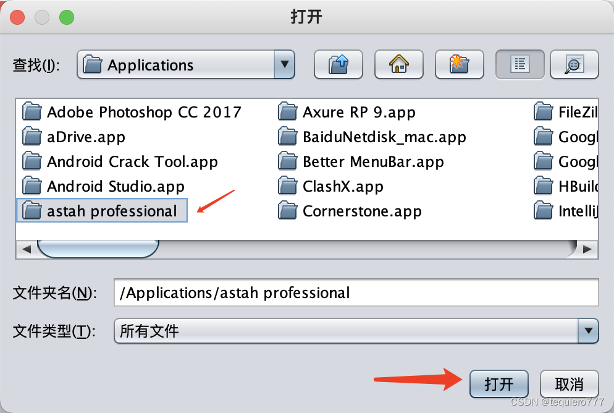Click the green maximize window button
The height and width of the screenshot is (413, 614).
click(x=67, y=17)
